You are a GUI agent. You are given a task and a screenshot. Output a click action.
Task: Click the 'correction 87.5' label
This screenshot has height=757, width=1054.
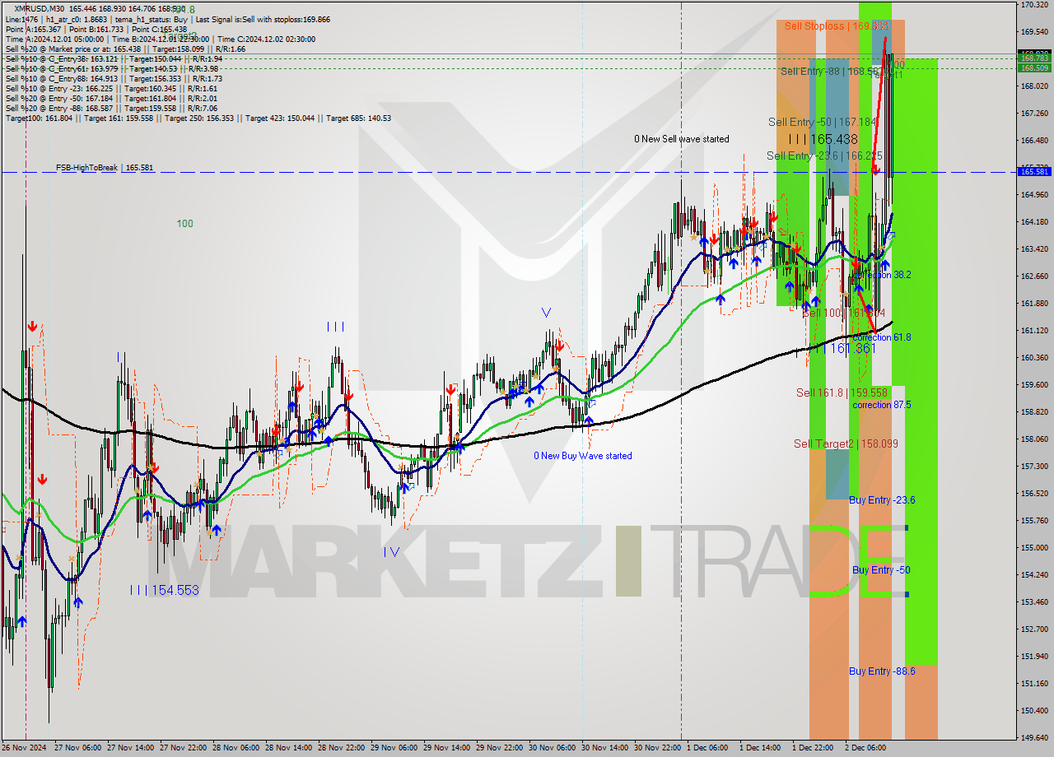coord(882,405)
